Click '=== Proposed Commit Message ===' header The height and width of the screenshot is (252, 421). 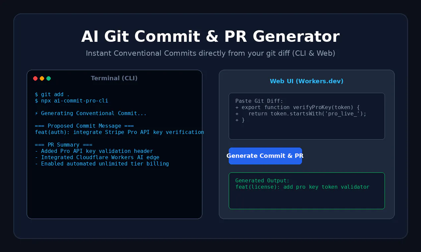[84, 126]
